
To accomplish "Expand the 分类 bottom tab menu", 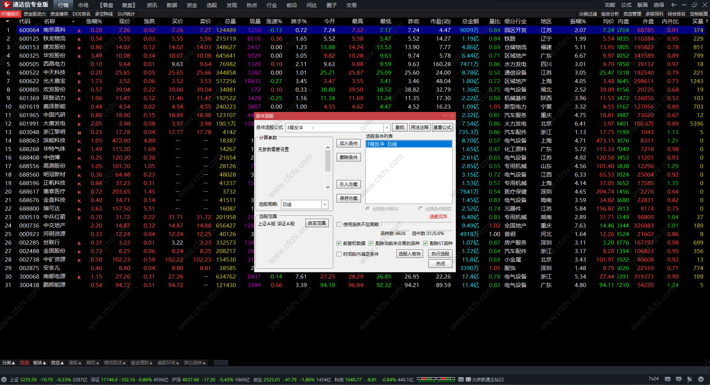I will [9, 363].
